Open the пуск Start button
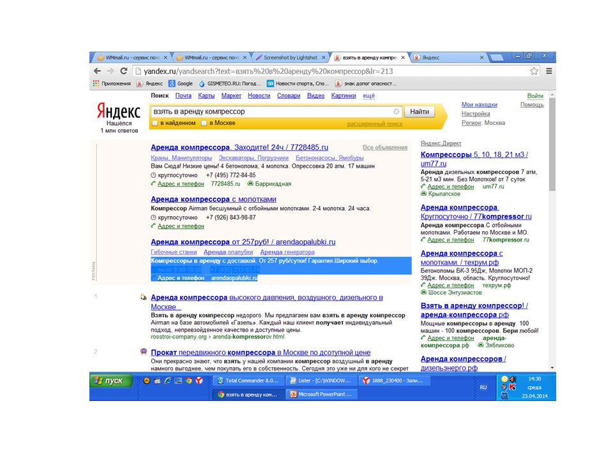 (111, 381)
